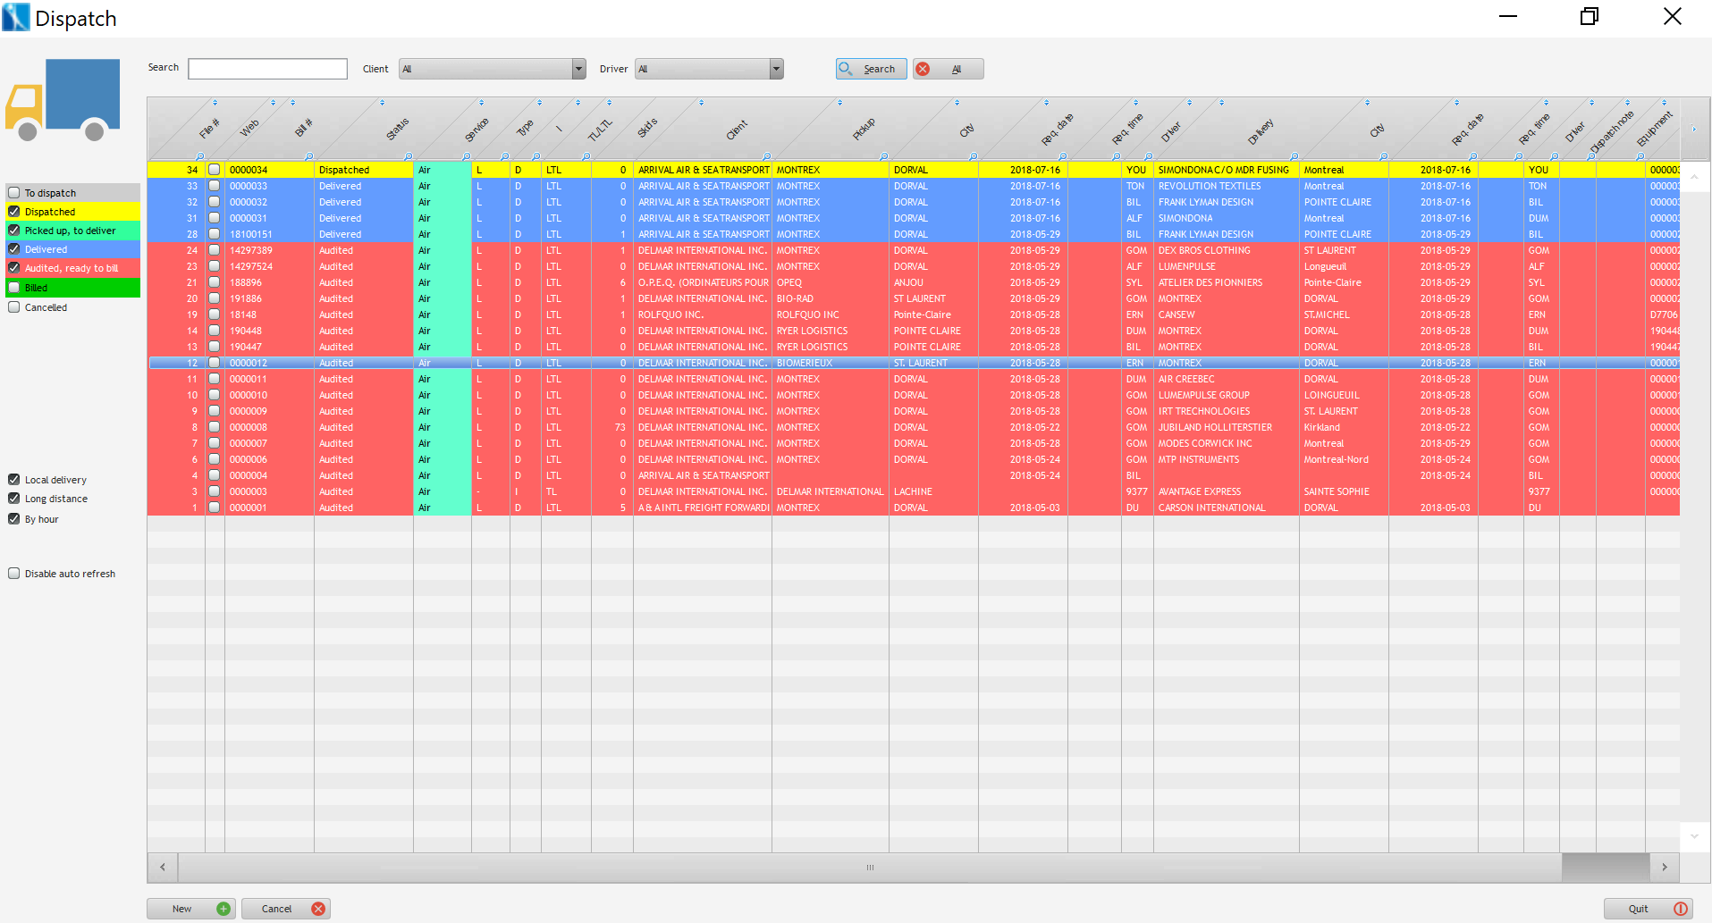Click the delivery truck logo image
This screenshot has height=923, width=1712.
63,99
